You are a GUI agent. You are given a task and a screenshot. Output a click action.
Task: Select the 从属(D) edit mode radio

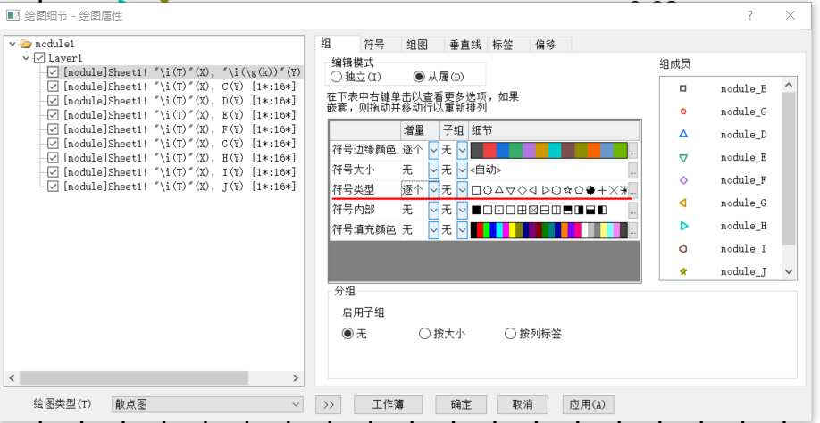point(419,78)
